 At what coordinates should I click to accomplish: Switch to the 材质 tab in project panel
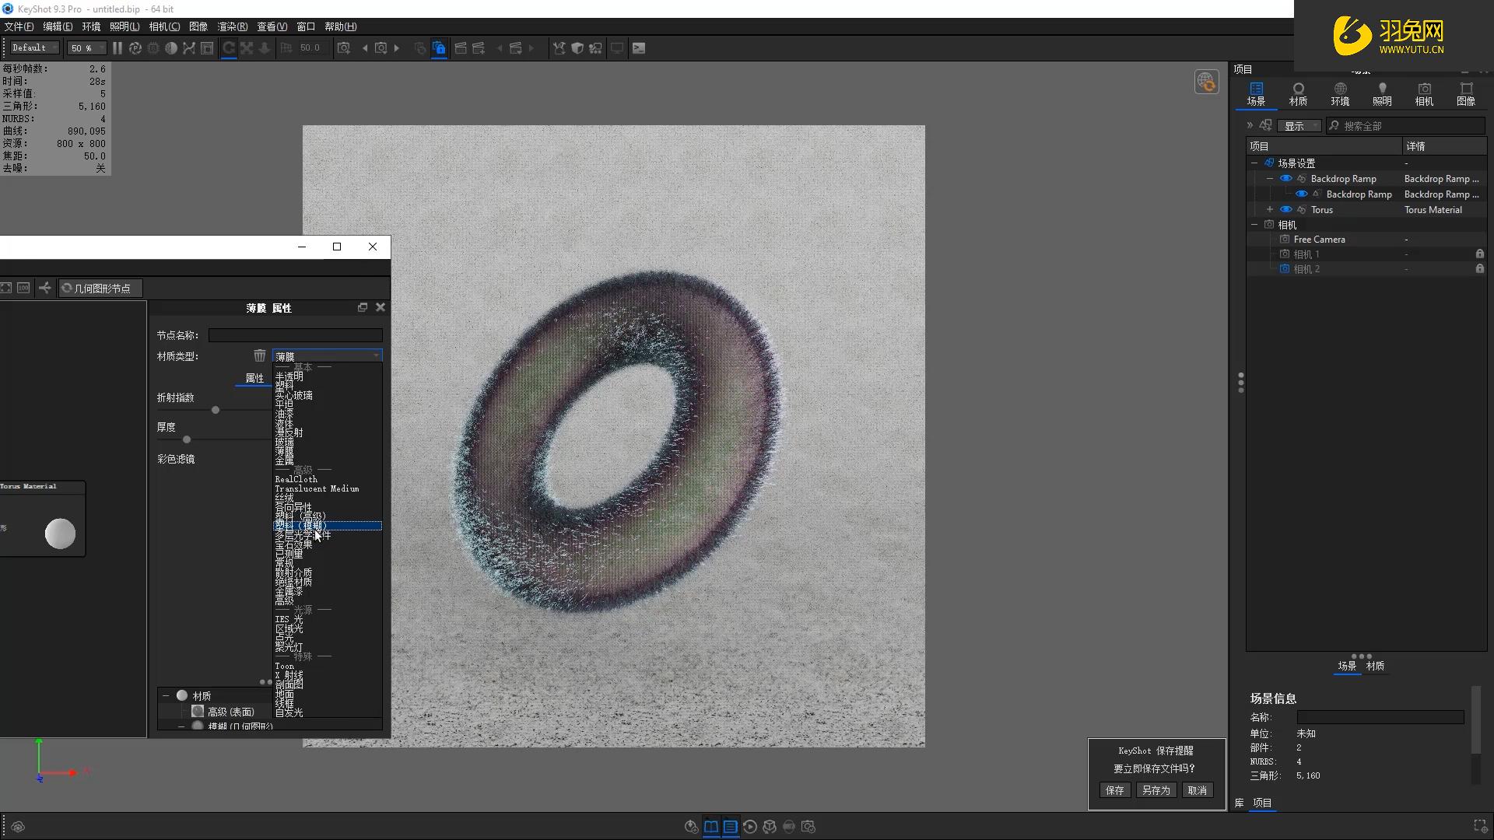click(1298, 93)
